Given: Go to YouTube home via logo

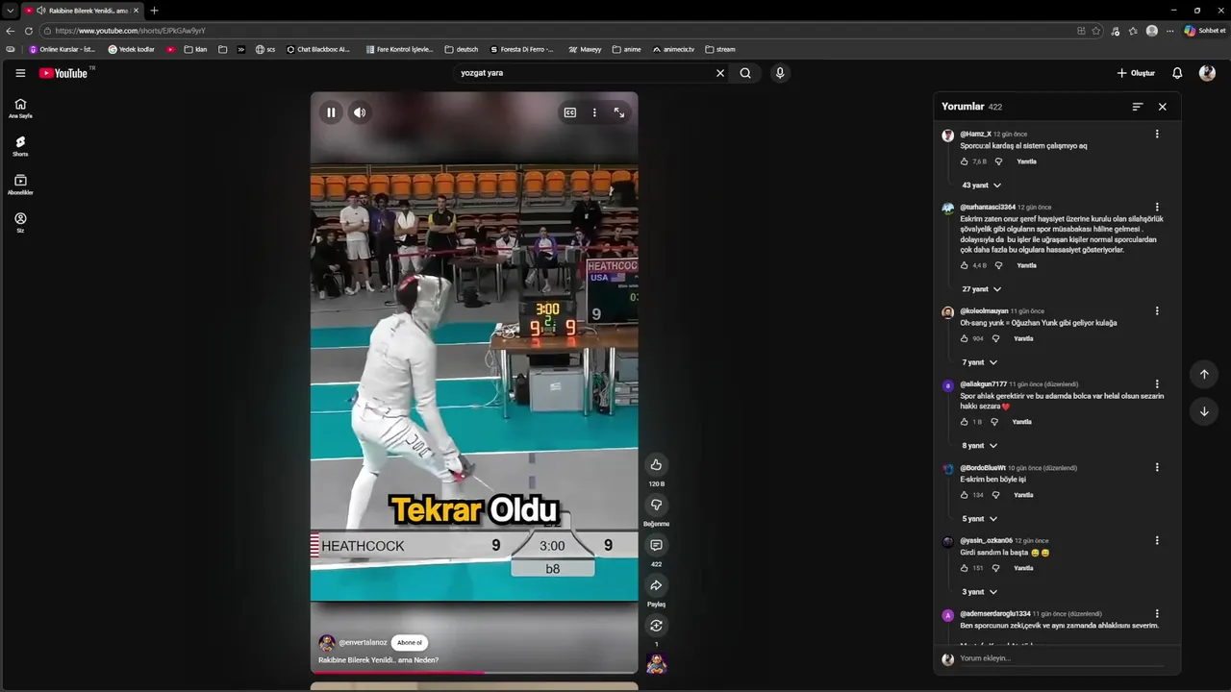Looking at the screenshot, I should (63, 73).
